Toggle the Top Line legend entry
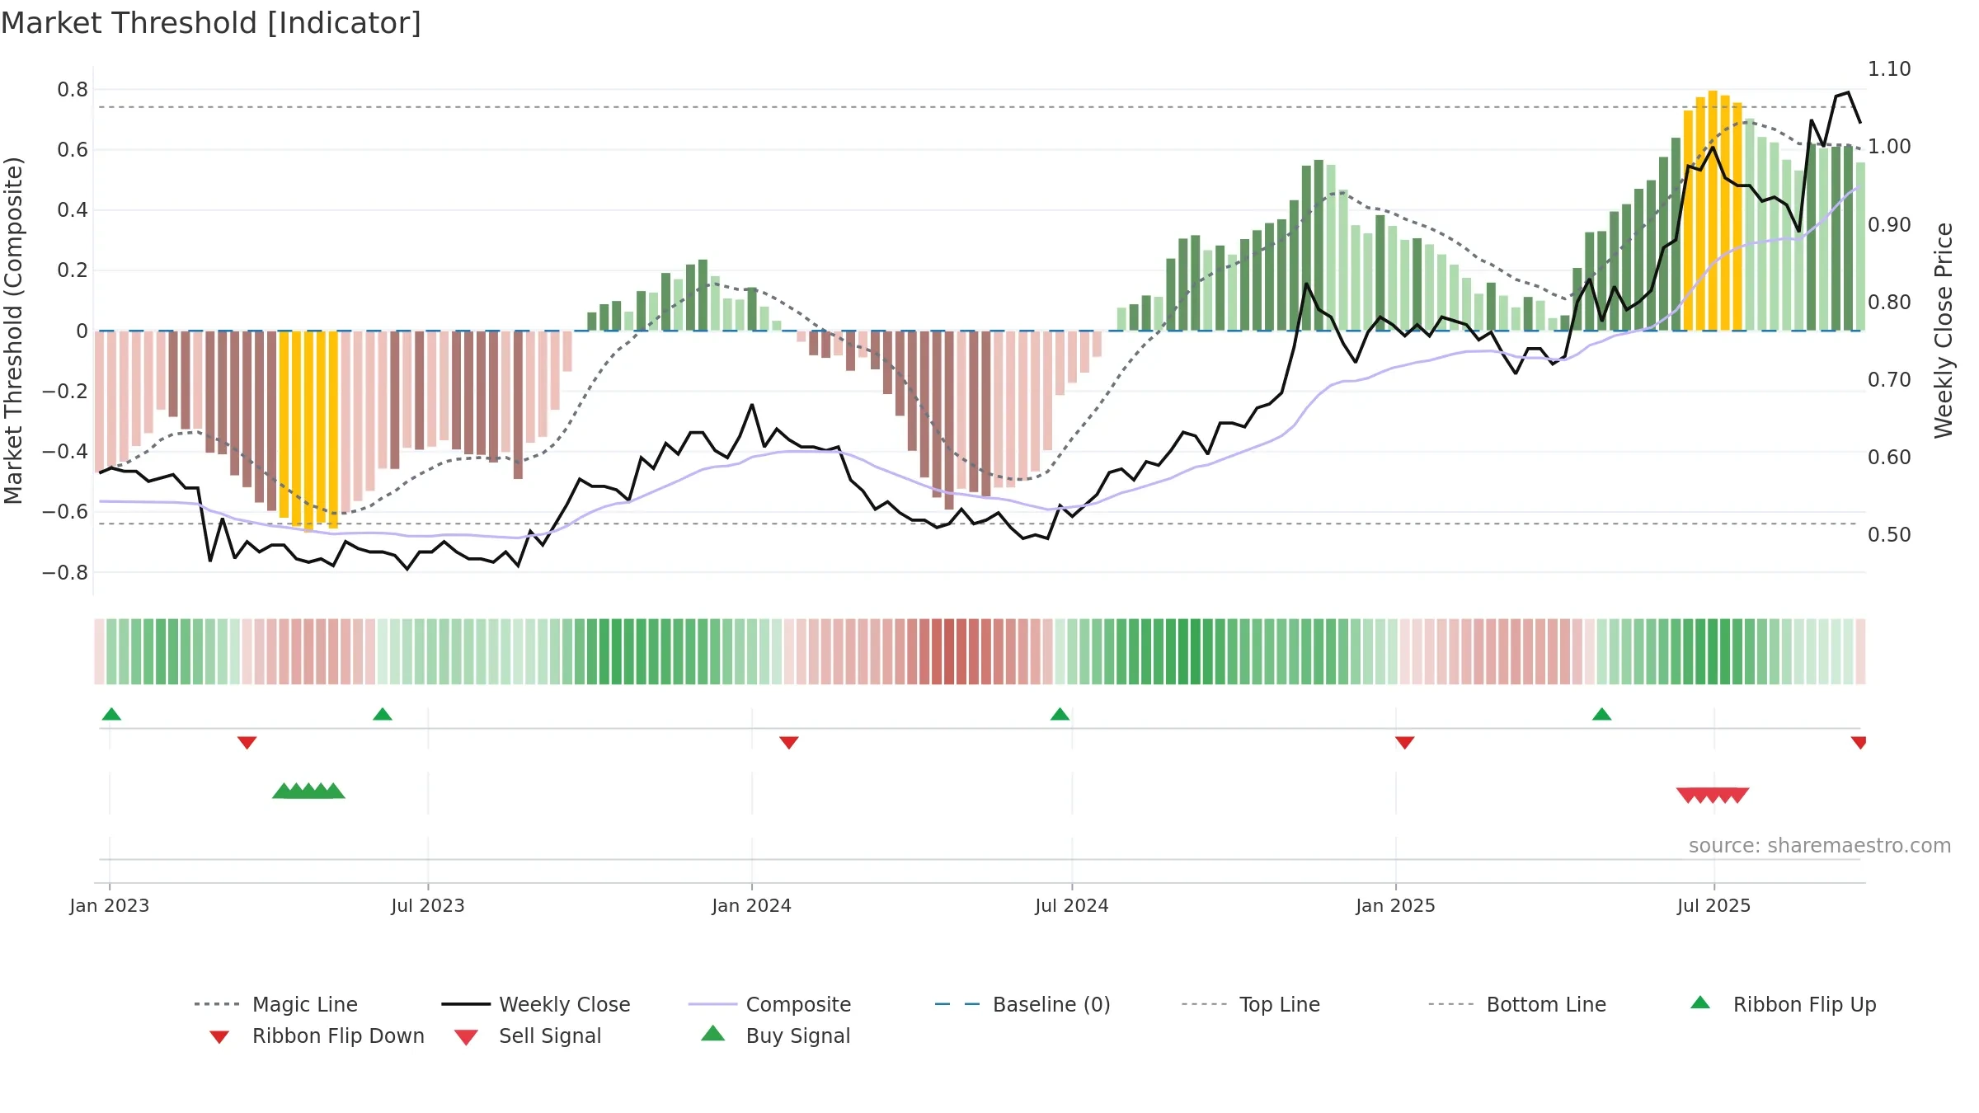 coord(1251,1004)
